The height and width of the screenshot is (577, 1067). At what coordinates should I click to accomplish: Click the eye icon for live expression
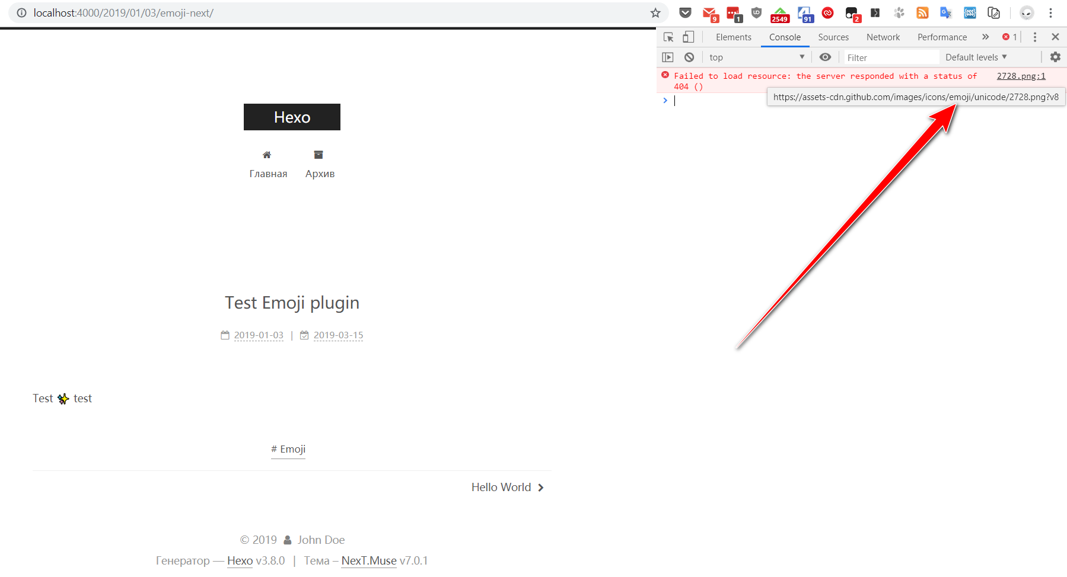click(x=825, y=57)
